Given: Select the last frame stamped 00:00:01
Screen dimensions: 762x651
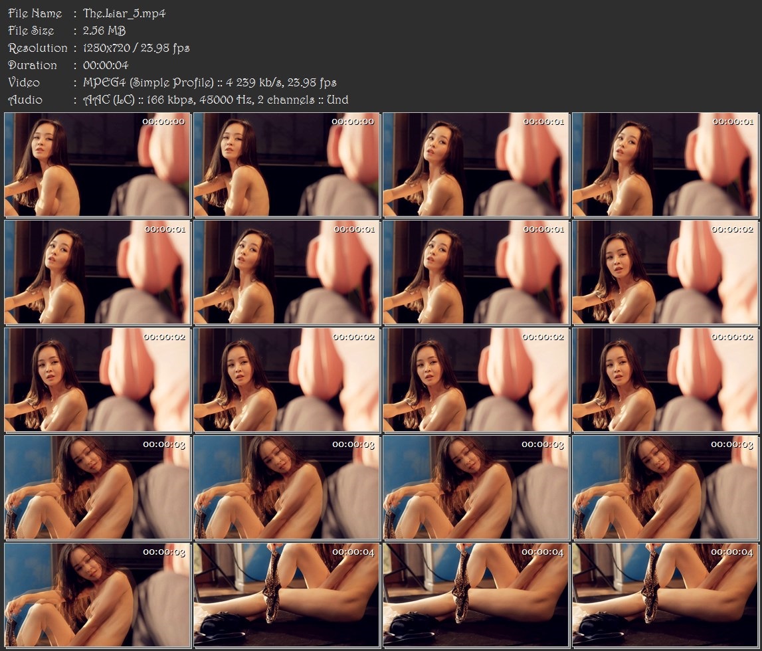Looking at the screenshot, I should [476, 272].
